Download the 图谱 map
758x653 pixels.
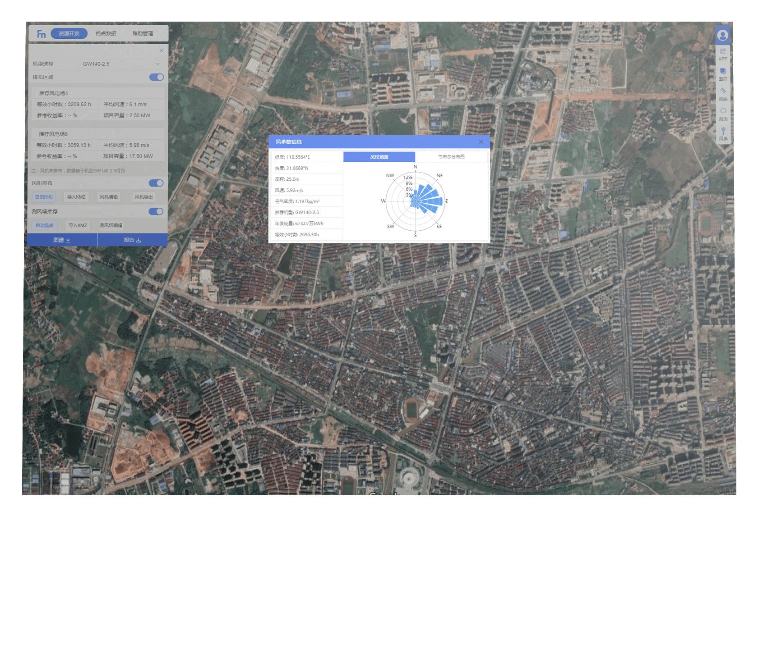(62, 240)
